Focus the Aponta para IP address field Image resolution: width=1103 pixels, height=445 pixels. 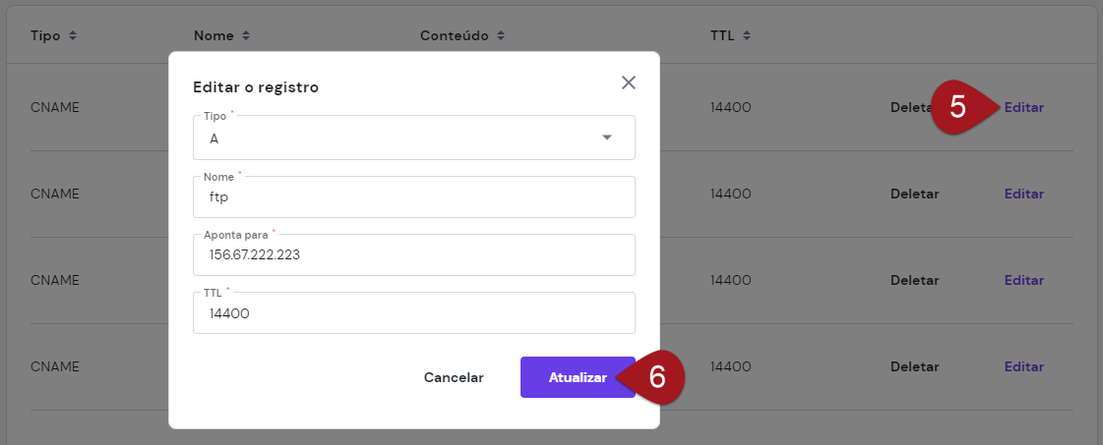pos(413,255)
